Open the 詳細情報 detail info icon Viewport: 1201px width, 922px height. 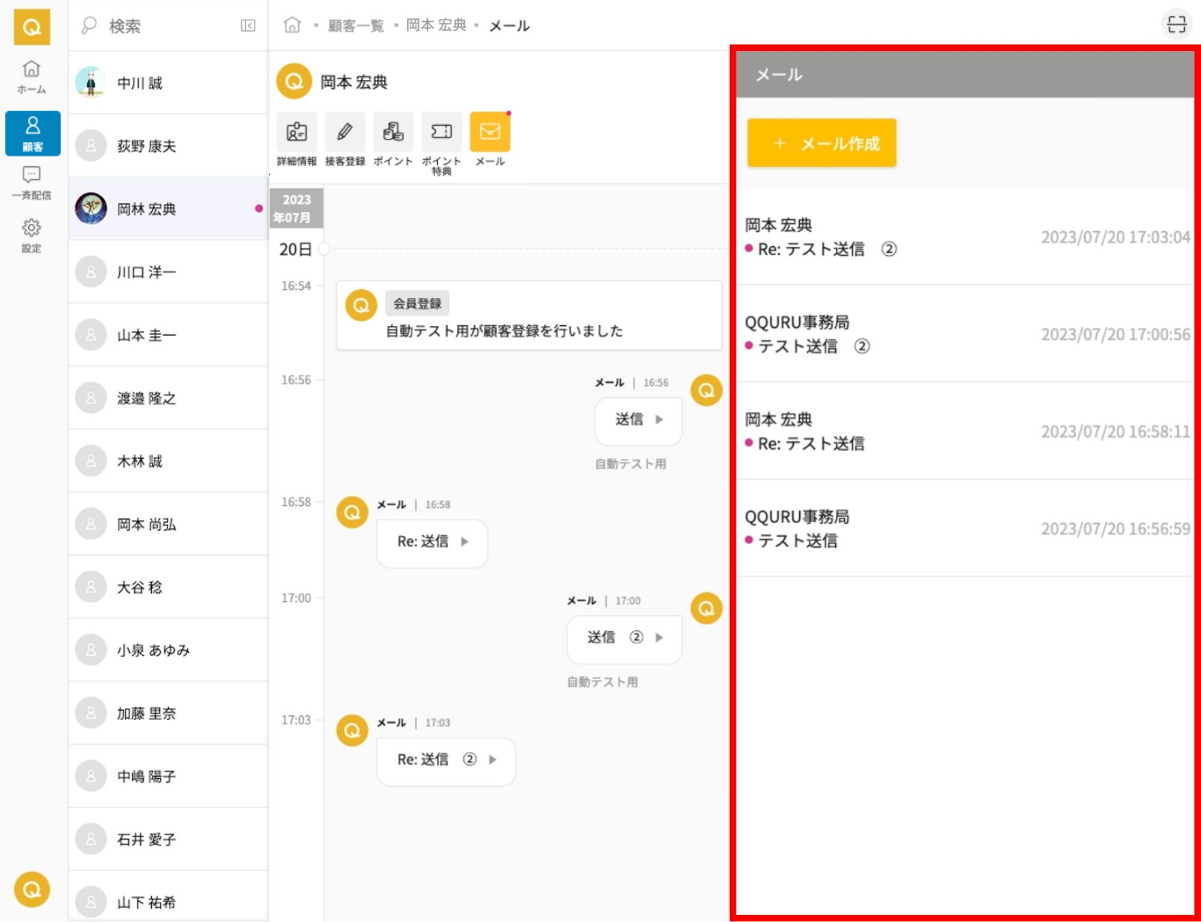pyautogui.click(x=296, y=133)
